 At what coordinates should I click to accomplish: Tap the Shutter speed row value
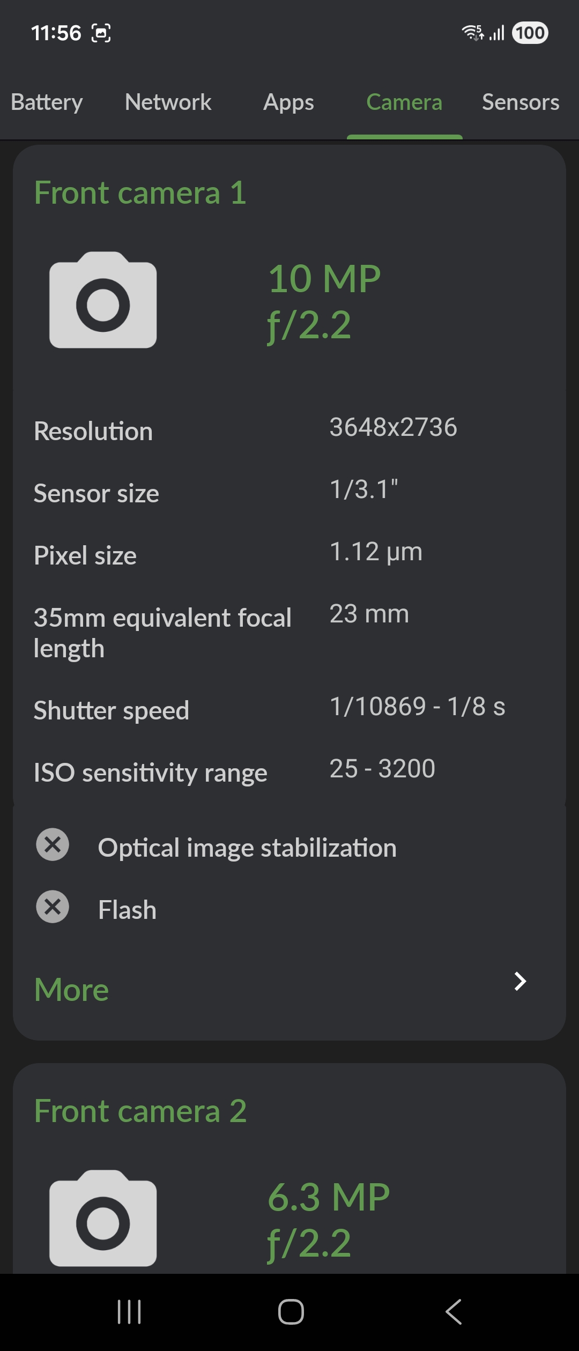click(x=417, y=707)
